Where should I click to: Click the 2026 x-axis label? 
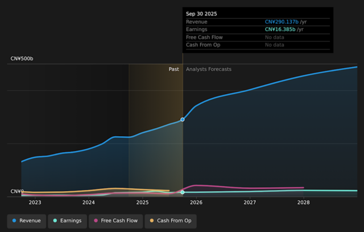(x=196, y=203)
